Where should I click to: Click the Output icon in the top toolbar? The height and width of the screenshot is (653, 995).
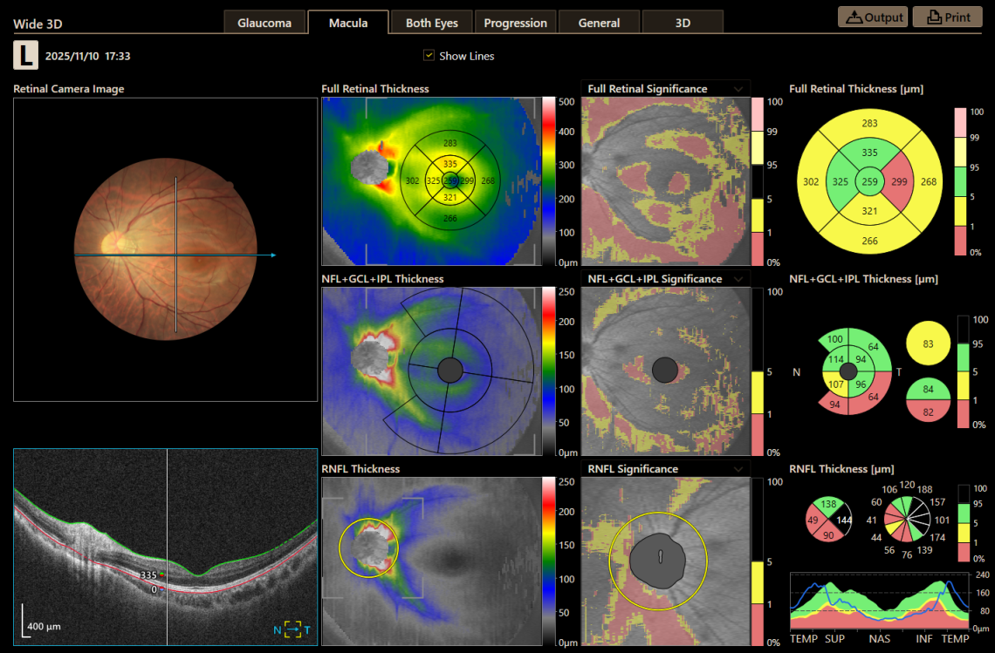872,16
